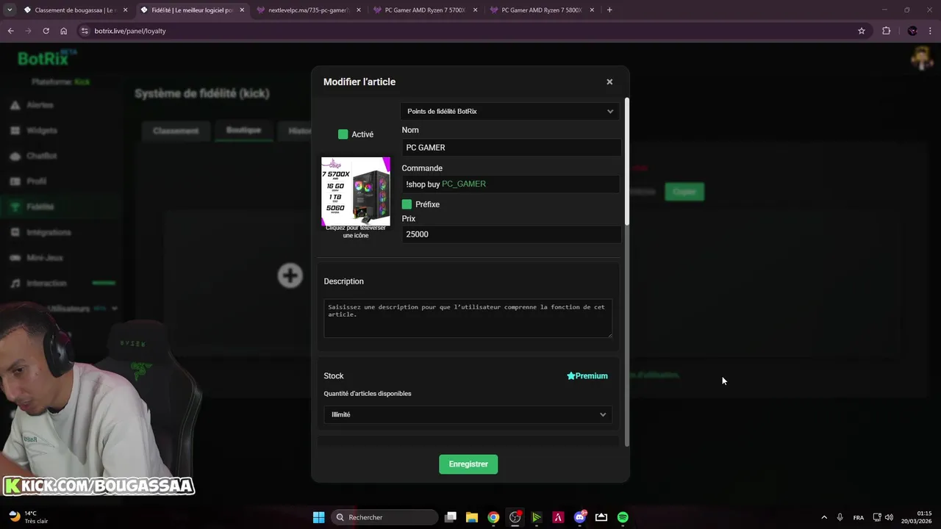This screenshot has height=529, width=941.
Task: Switch to the PC Gamer AMD Ryzen 7 5700X tab
Action: tap(426, 10)
